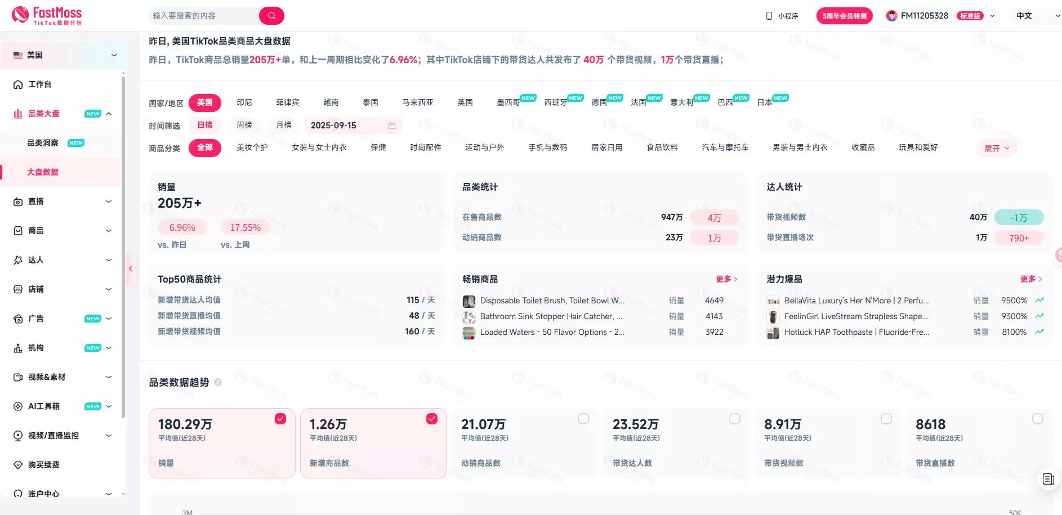Open the 工作台 home icon in sidebar
1062x515 pixels.
tap(18, 84)
